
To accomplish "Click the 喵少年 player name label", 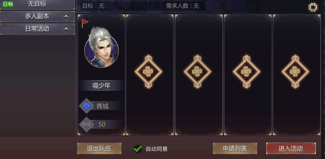I will pyautogui.click(x=101, y=85).
